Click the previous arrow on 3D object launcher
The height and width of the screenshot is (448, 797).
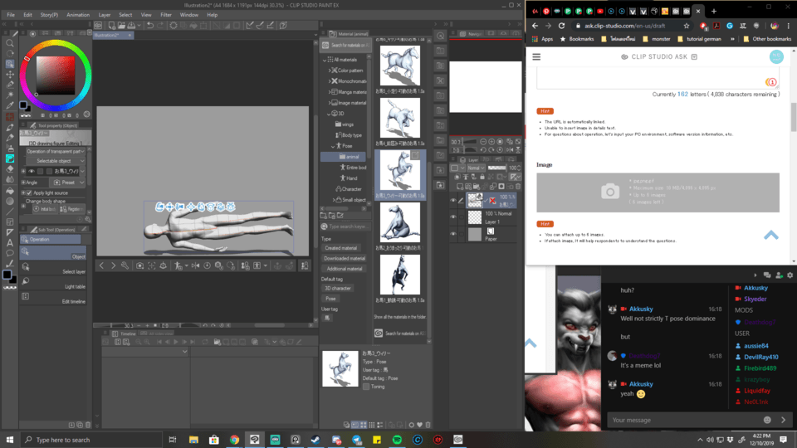[x=101, y=265]
